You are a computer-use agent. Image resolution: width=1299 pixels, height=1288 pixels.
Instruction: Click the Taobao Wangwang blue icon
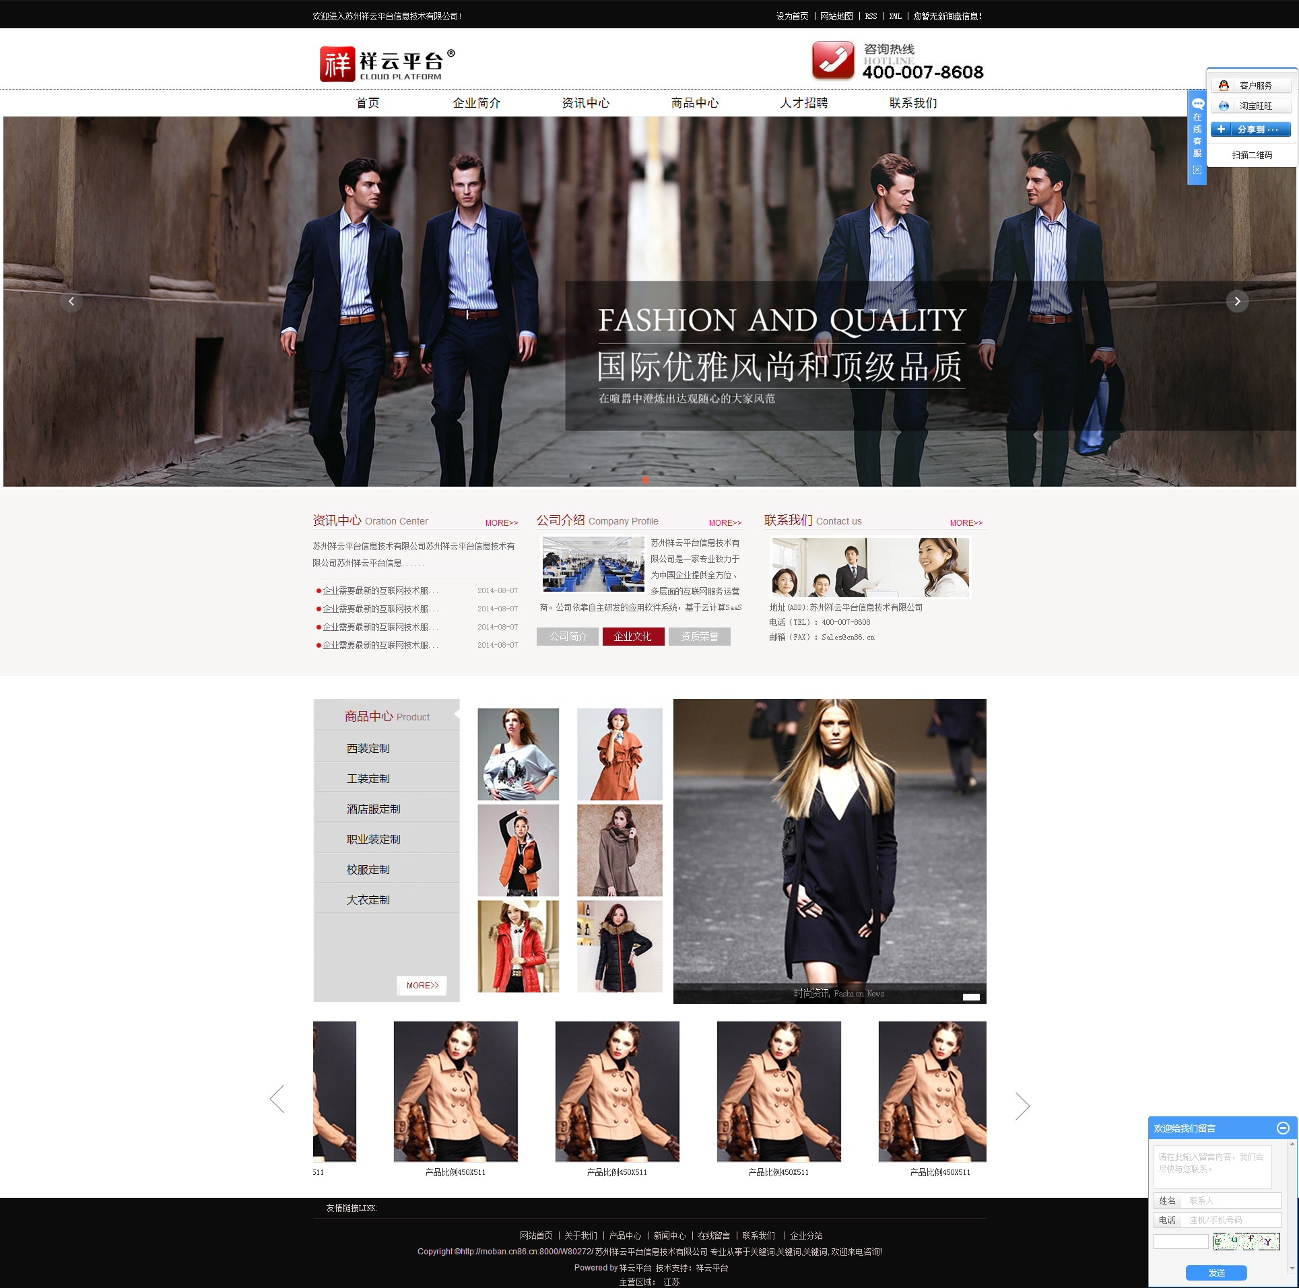point(1224,106)
